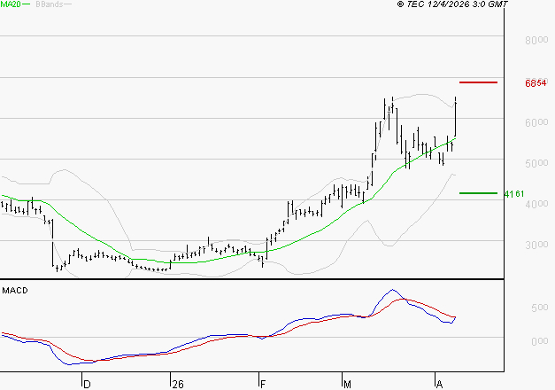
Task: Click the 3000 price axis label
Action: 536,245
